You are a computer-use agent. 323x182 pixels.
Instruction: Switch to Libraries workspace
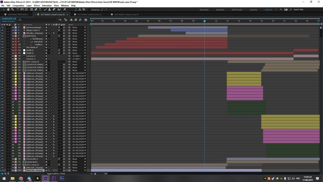click(253, 10)
